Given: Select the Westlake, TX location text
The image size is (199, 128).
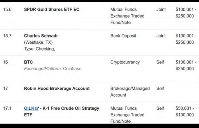Looking at the screenshot, I should (x=38, y=42).
